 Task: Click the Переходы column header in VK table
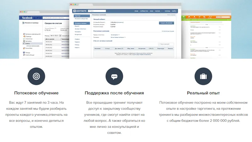161,49
